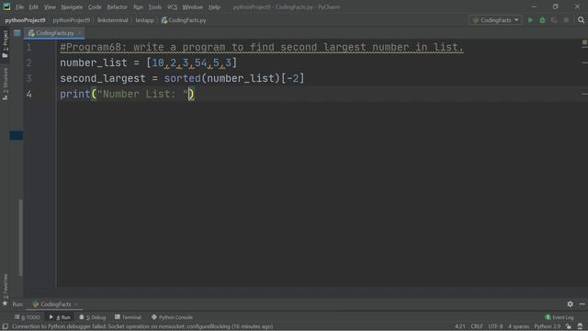Open the File menu
The height and width of the screenshot is (331, 588).
coord(19,7)
